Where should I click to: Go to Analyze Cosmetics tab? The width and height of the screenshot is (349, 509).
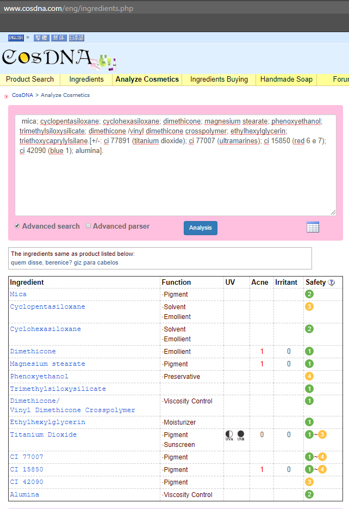pyautogui.click(x=147, y=79)
